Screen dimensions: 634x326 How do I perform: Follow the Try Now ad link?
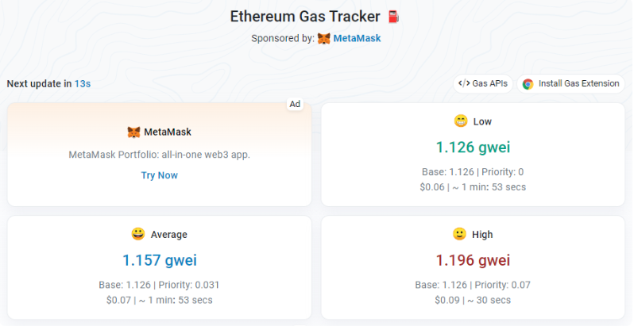tap(160, 175)
